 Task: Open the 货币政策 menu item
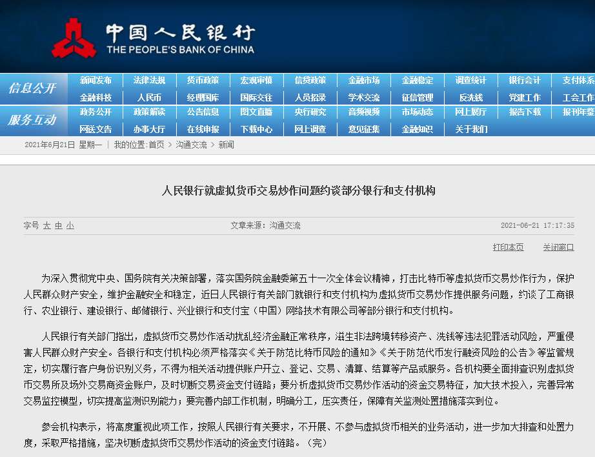[203, 80]
